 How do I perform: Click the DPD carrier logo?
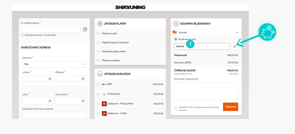104,84
